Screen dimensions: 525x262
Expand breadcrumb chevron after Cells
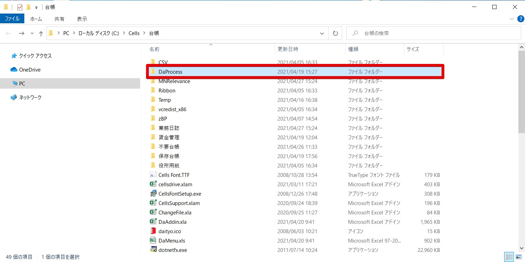(144, 33)
